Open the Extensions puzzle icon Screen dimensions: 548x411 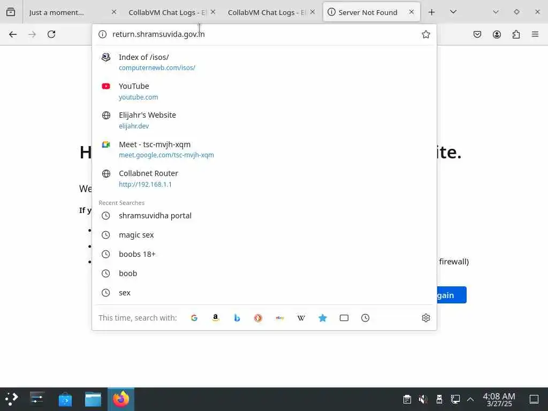tap(516, 34)
